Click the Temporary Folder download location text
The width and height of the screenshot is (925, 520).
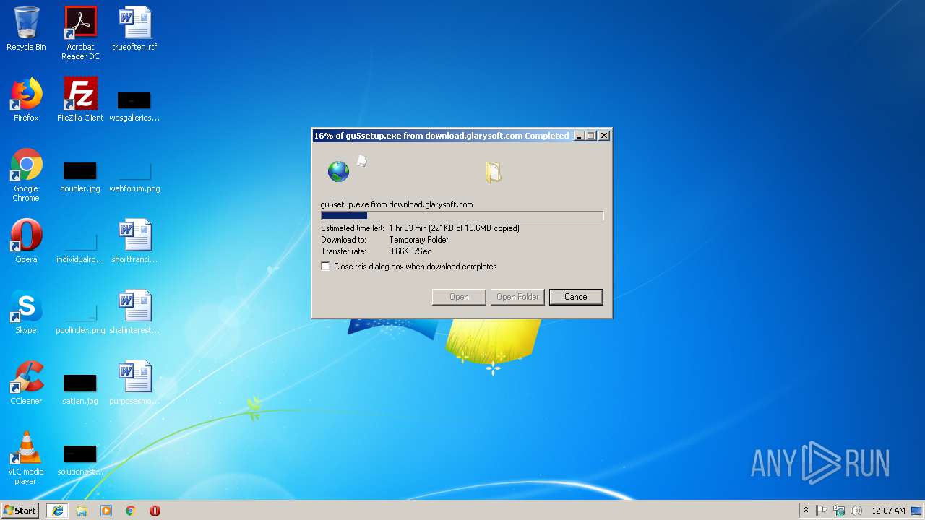coord(419,240)
